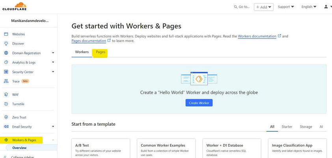Open the Add dropdown menu

263,7
